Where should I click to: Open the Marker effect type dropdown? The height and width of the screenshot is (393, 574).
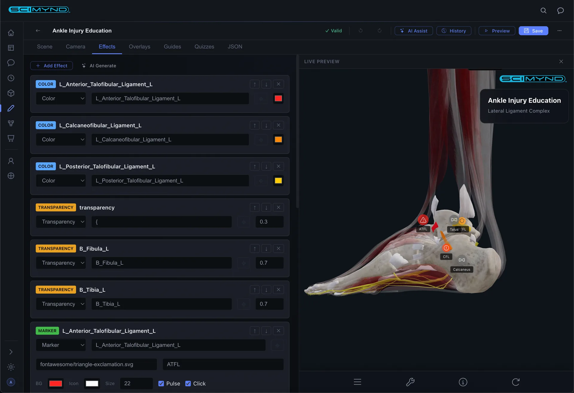point(61,345)
